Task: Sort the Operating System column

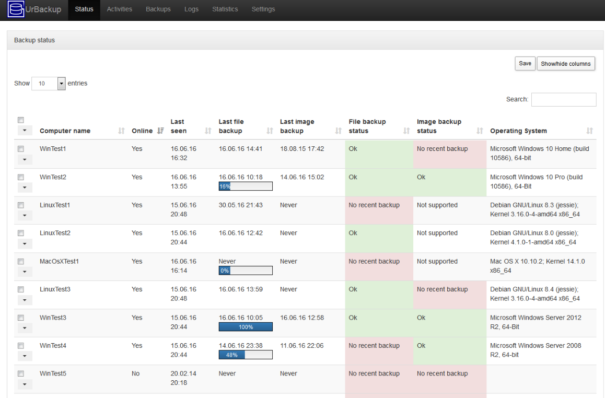Action: [590, 131]
